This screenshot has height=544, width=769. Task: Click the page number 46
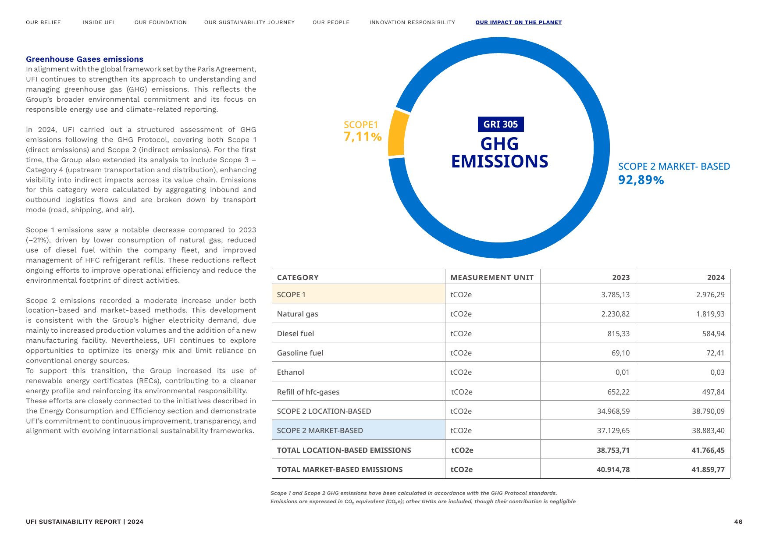pos(738,522)
